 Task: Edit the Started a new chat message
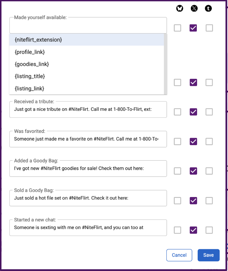coord(88,228)
